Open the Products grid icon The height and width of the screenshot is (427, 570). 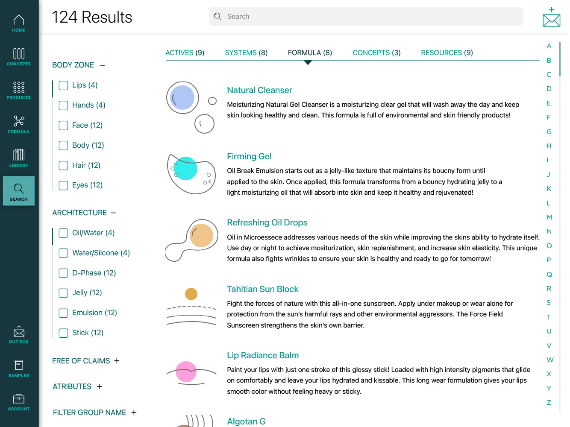(19, 91)
